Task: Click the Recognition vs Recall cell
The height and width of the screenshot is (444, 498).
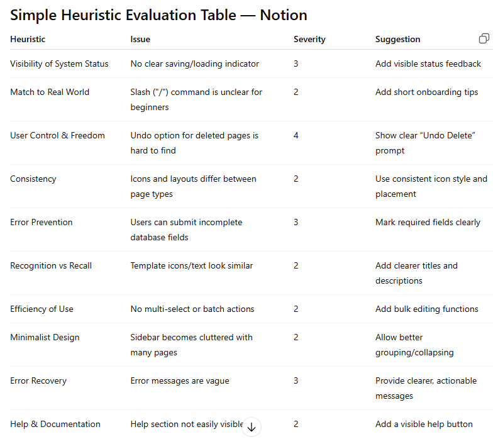Action: [x=51, y=265]
